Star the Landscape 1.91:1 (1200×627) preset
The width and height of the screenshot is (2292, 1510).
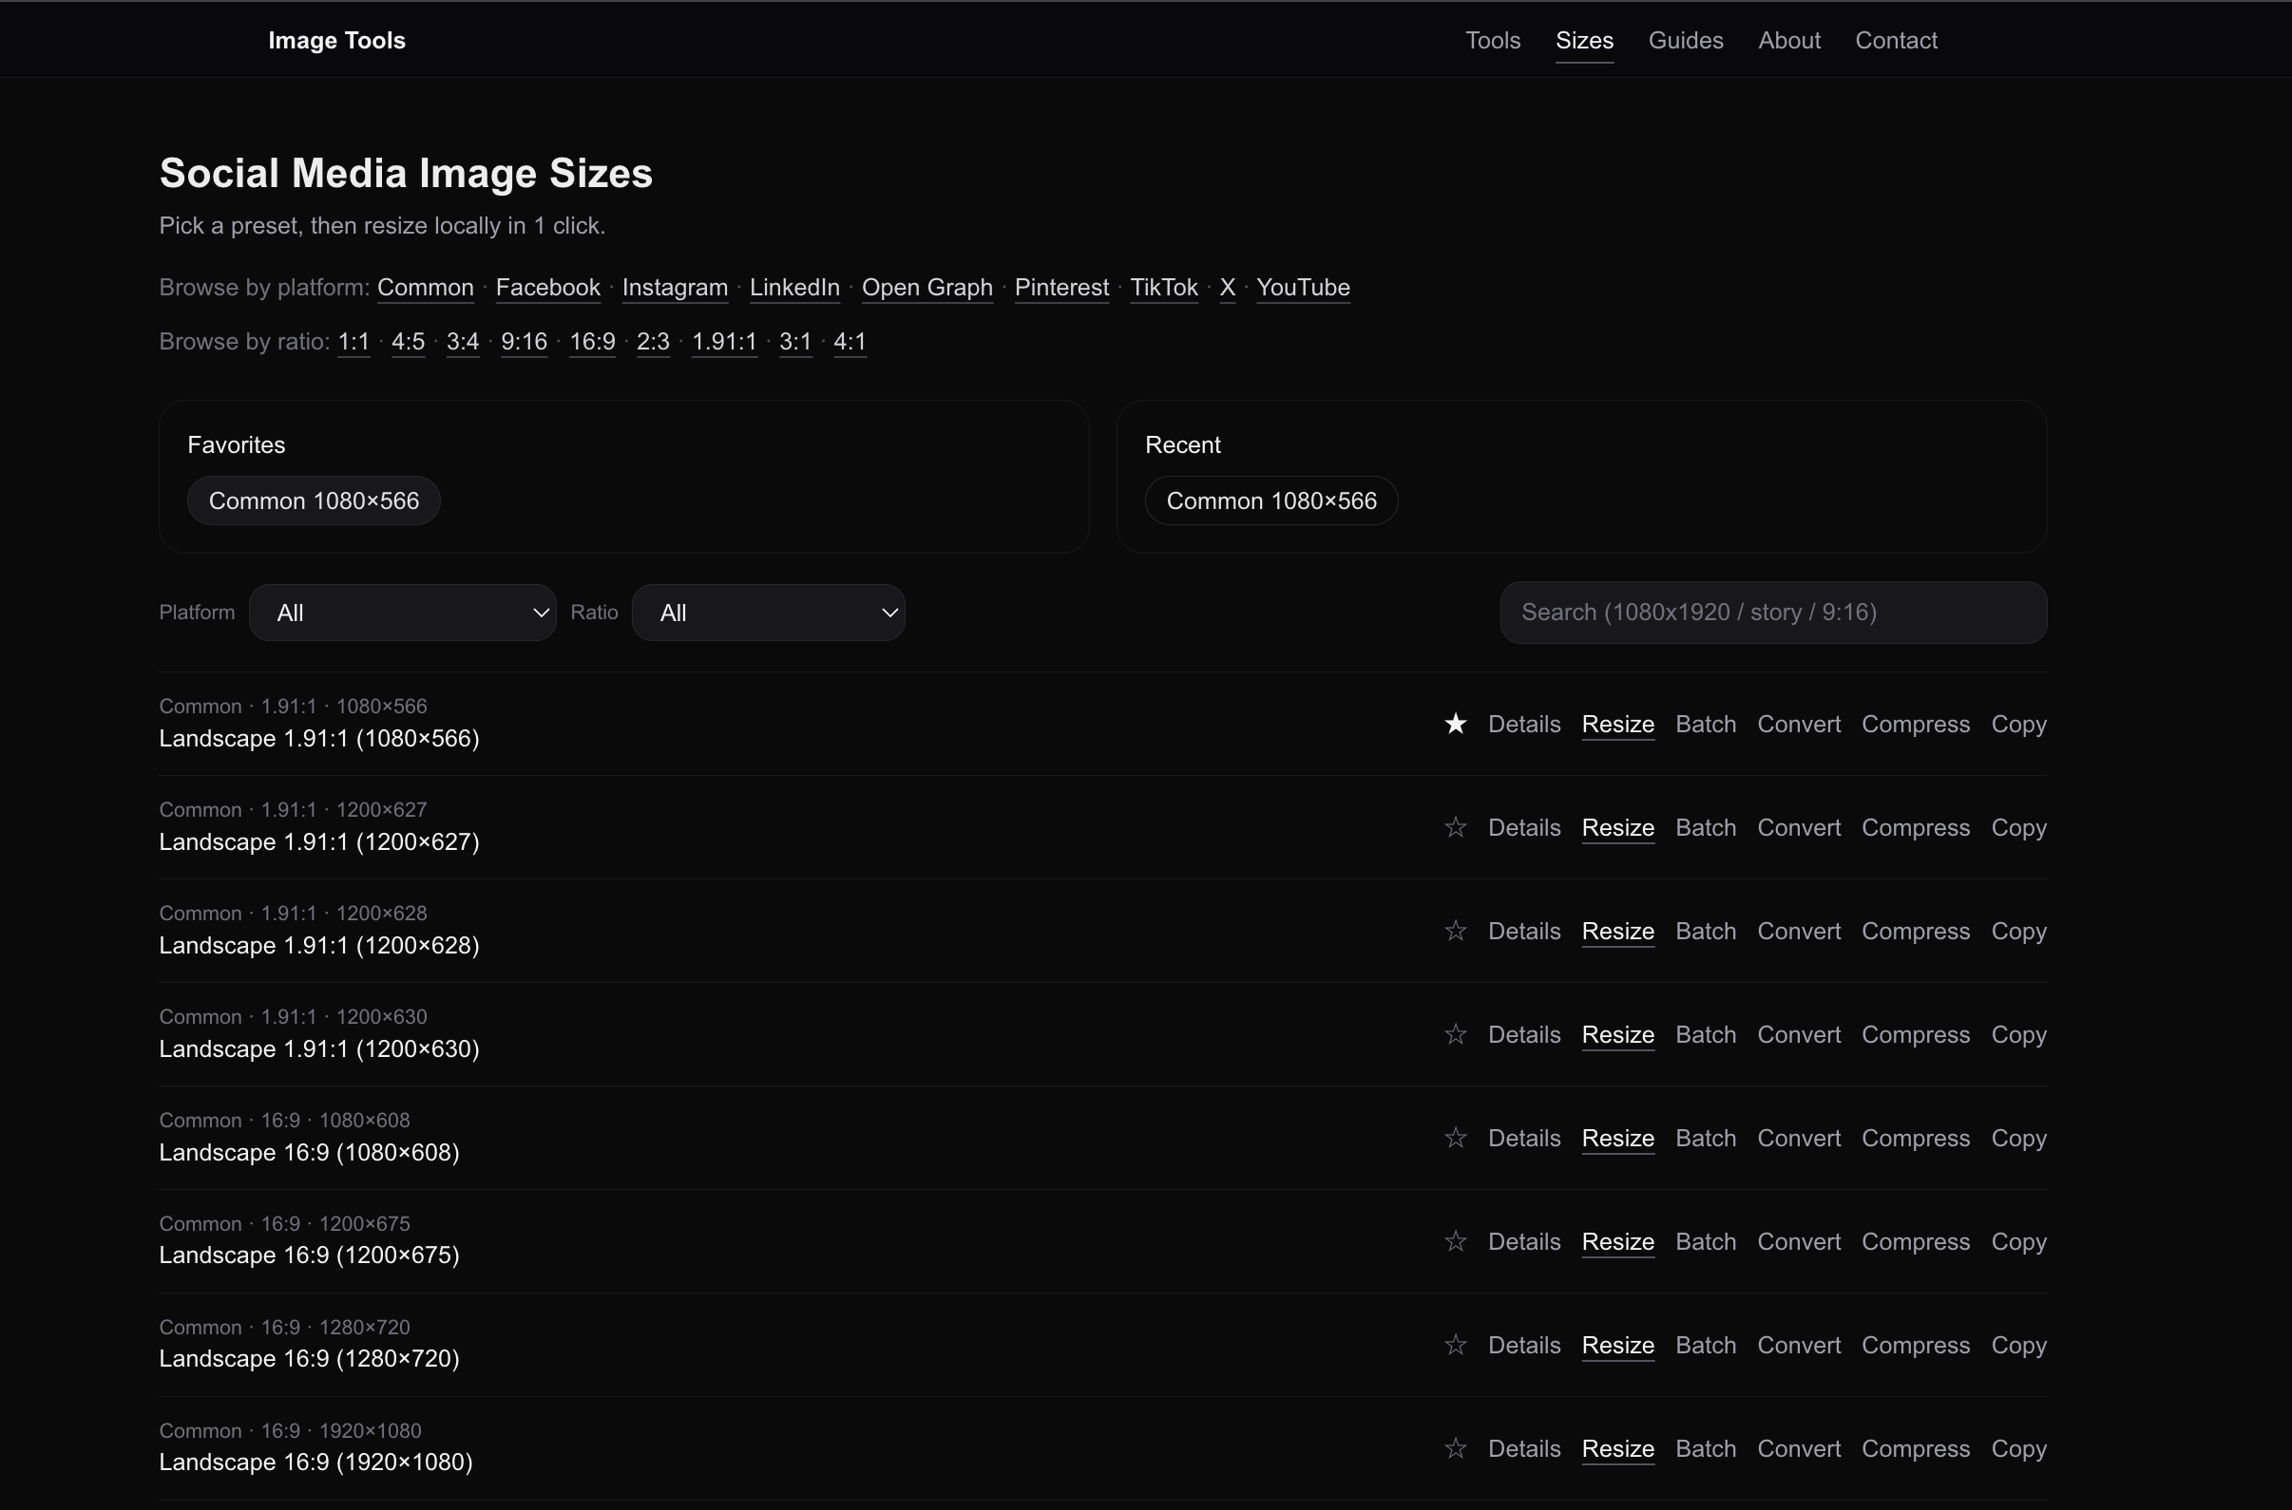click(x=1454, y=827)
